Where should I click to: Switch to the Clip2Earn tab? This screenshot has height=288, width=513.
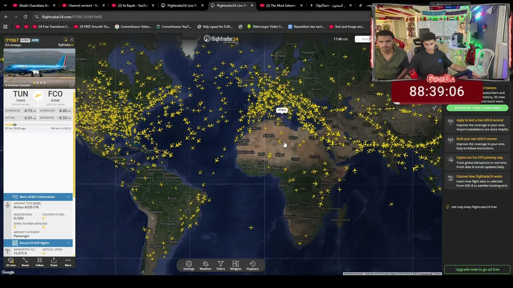[331, 6]
